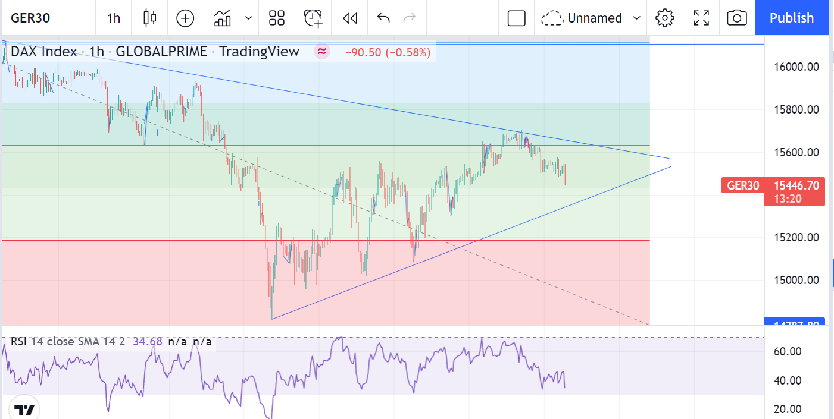This screenshot has width=834, height=419.
Task: Open the Indicators and Strategies icon
Action: pyautogui.click(x=223, y=18)
